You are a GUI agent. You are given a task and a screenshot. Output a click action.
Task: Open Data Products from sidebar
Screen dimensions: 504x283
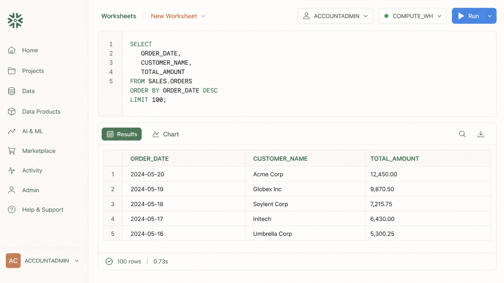[41, 112]
